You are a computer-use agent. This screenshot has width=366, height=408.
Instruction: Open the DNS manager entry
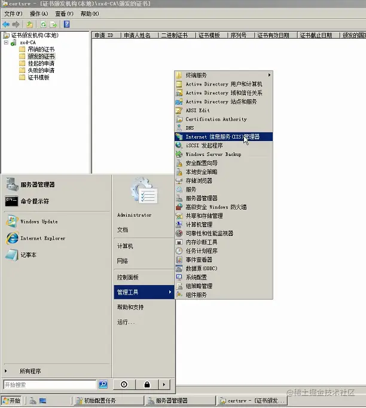[224, 128]
